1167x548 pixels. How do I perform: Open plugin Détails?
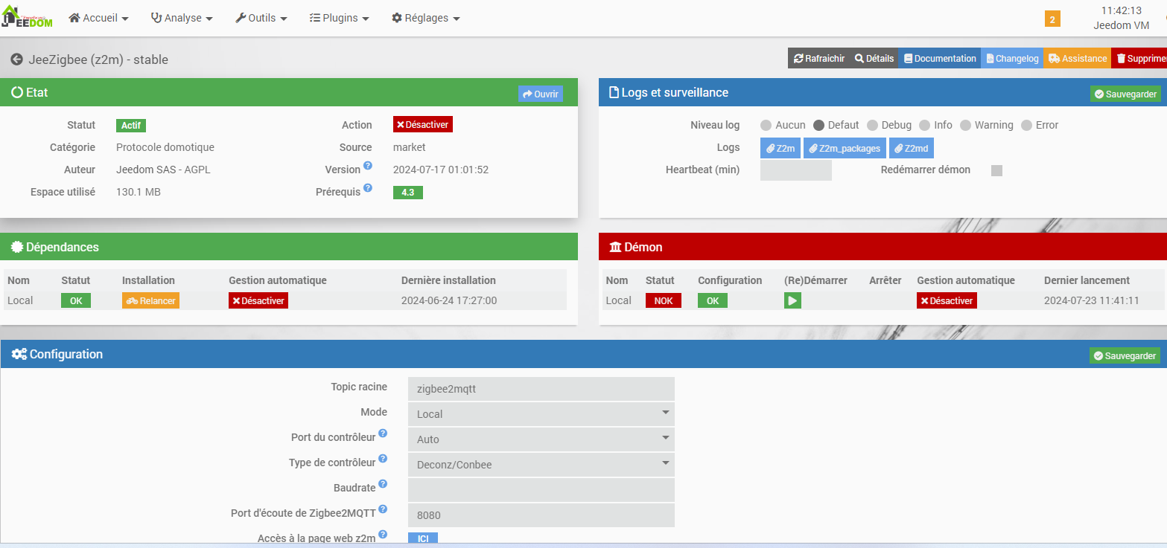[x=874, y=58]
